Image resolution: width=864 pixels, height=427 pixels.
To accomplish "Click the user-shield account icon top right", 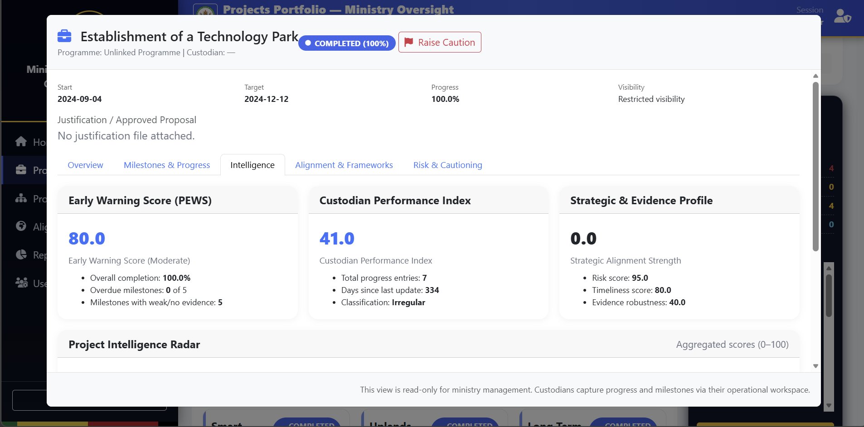I will tap(844, 16).
